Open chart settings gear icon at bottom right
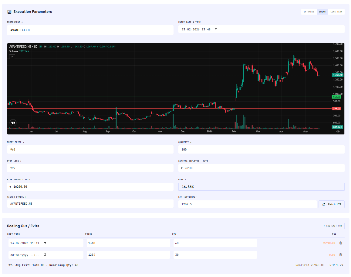The width and height of the screenshot is (351, 277). coord(338,132)
